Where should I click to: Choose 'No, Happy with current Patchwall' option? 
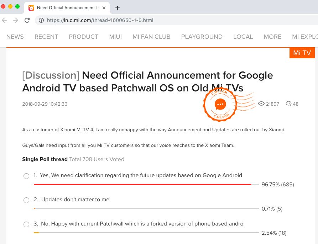(26, 224)
